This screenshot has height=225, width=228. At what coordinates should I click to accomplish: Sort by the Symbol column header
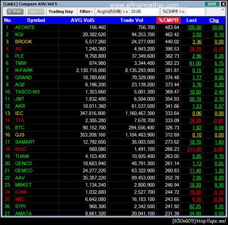click(36, 20)
